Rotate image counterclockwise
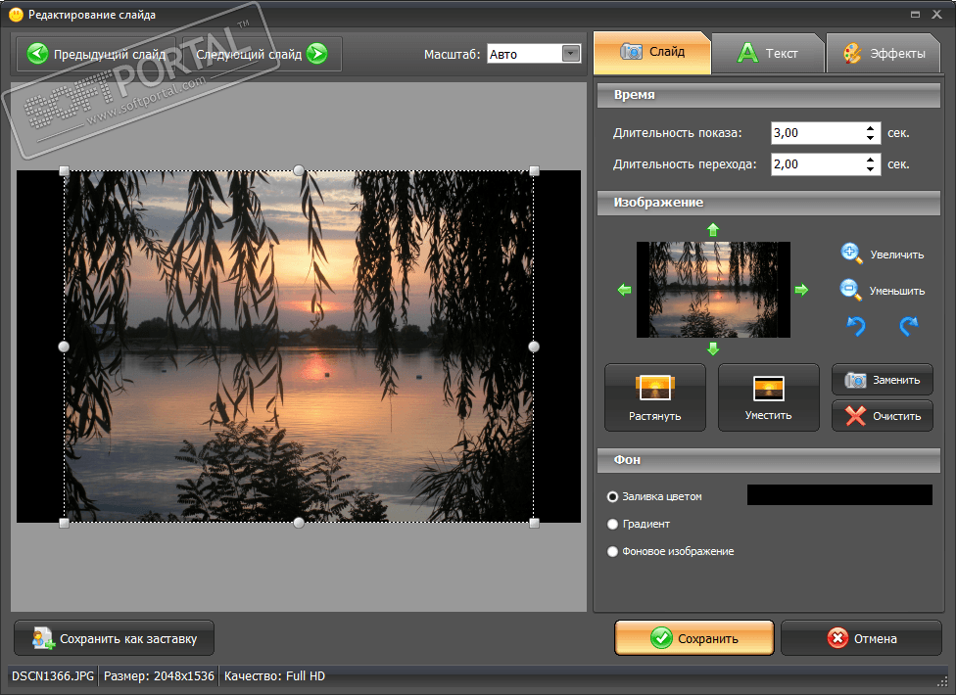This screenshot has height=695, width=956. 856,327
